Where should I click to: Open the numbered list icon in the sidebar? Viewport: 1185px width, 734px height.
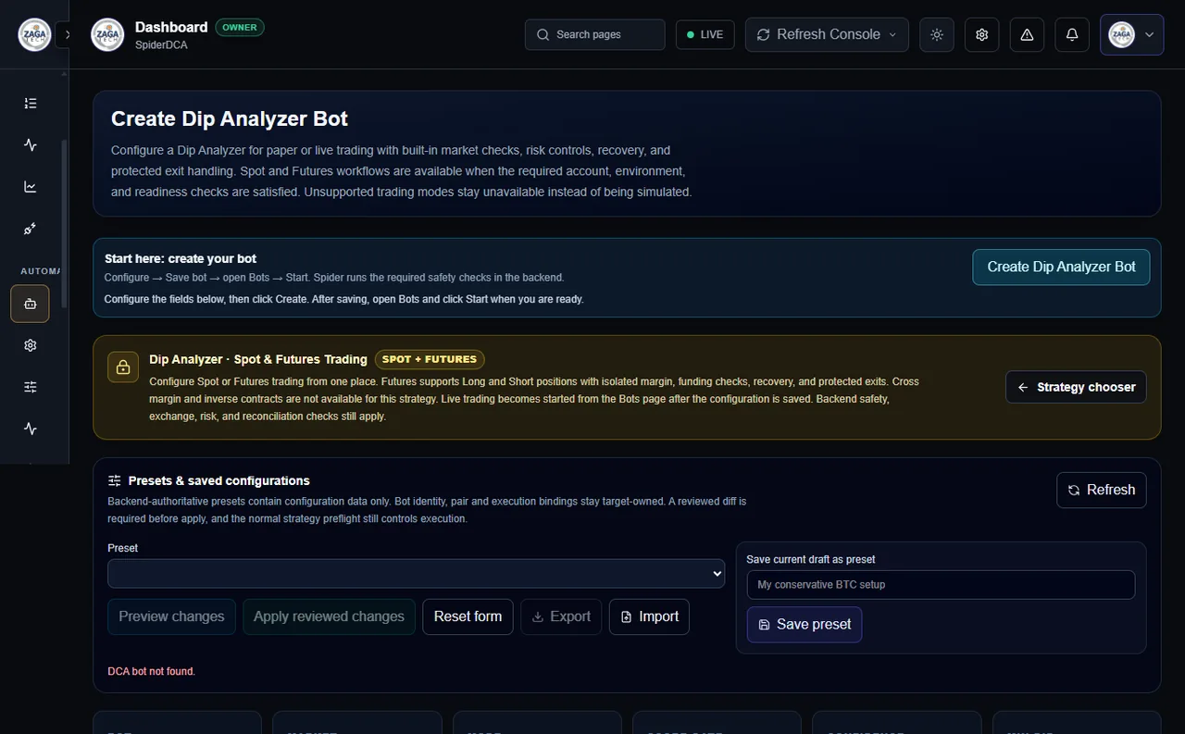tap(31, 104)
